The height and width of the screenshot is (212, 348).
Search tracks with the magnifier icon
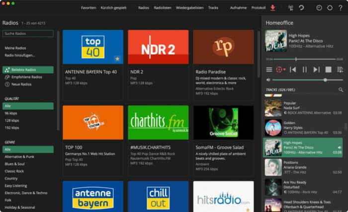(x=341, y=89)
